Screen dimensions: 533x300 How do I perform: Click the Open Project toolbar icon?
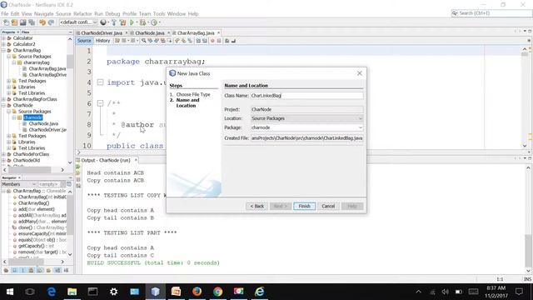pyautogui.click(x=22, y=22)
